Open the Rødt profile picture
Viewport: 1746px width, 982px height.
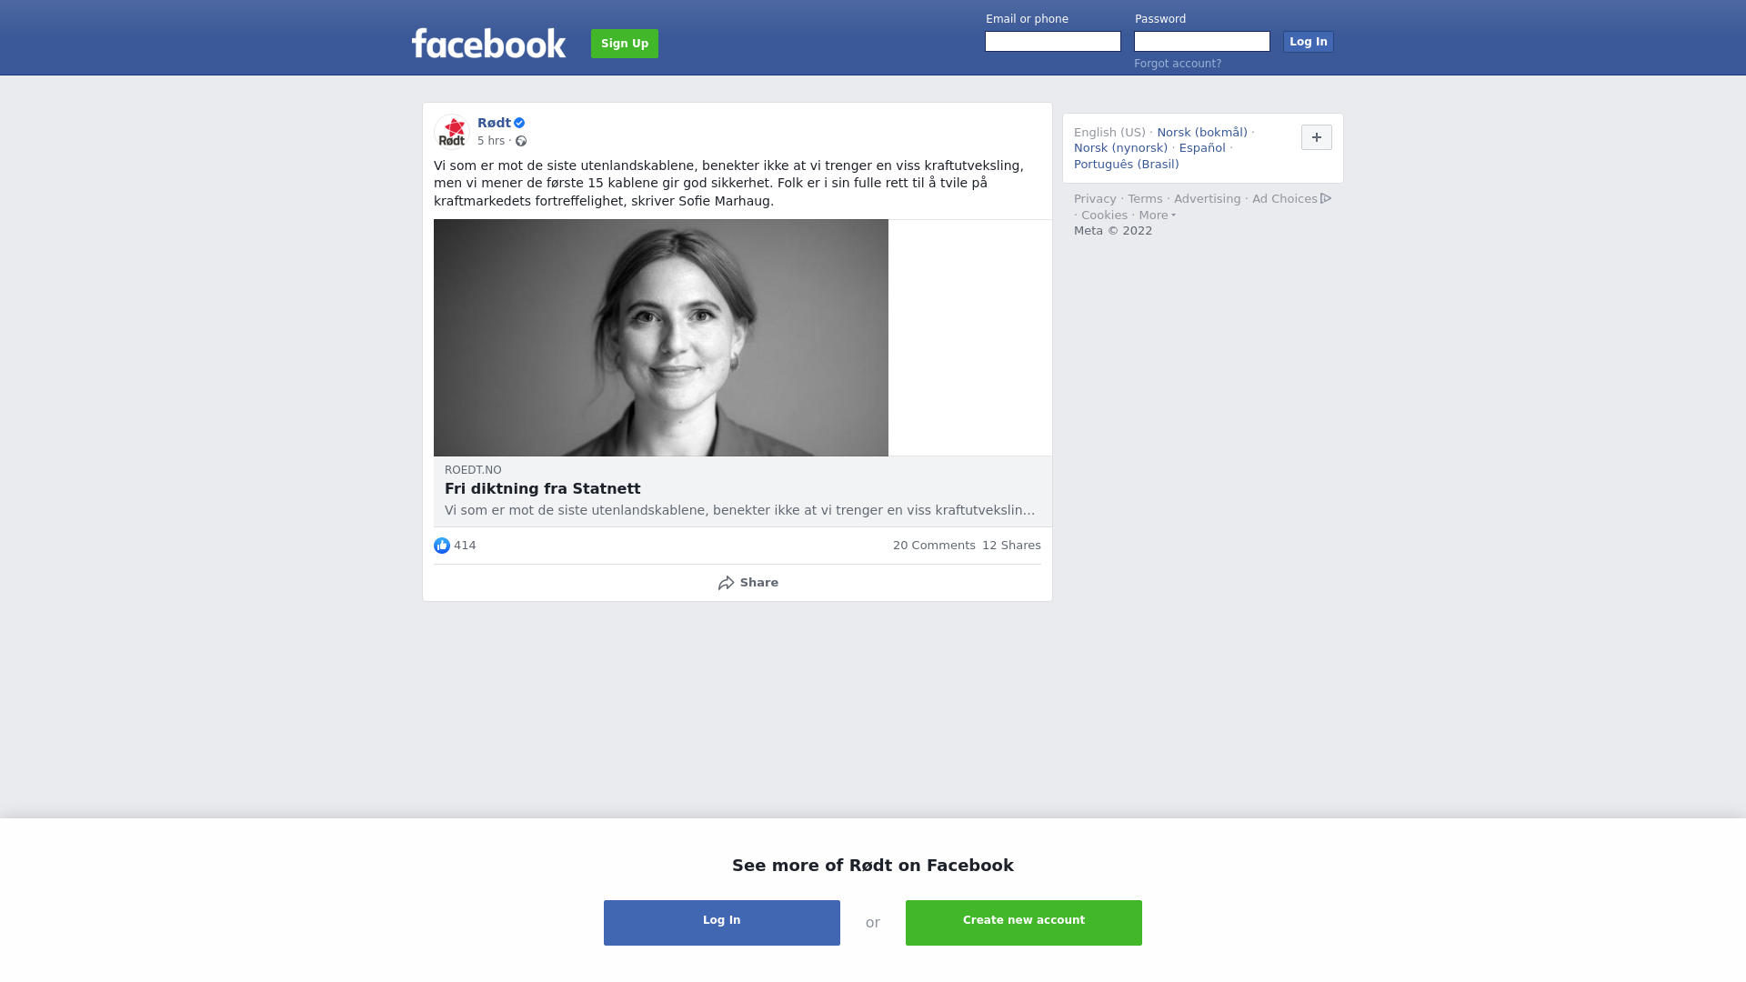click(452, 132)
